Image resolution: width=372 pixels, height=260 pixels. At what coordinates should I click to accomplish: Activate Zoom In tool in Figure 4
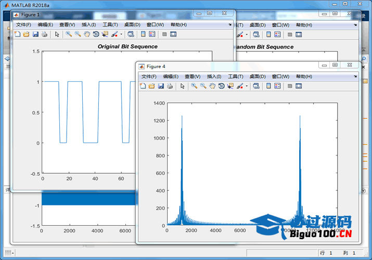click(194, 86)
